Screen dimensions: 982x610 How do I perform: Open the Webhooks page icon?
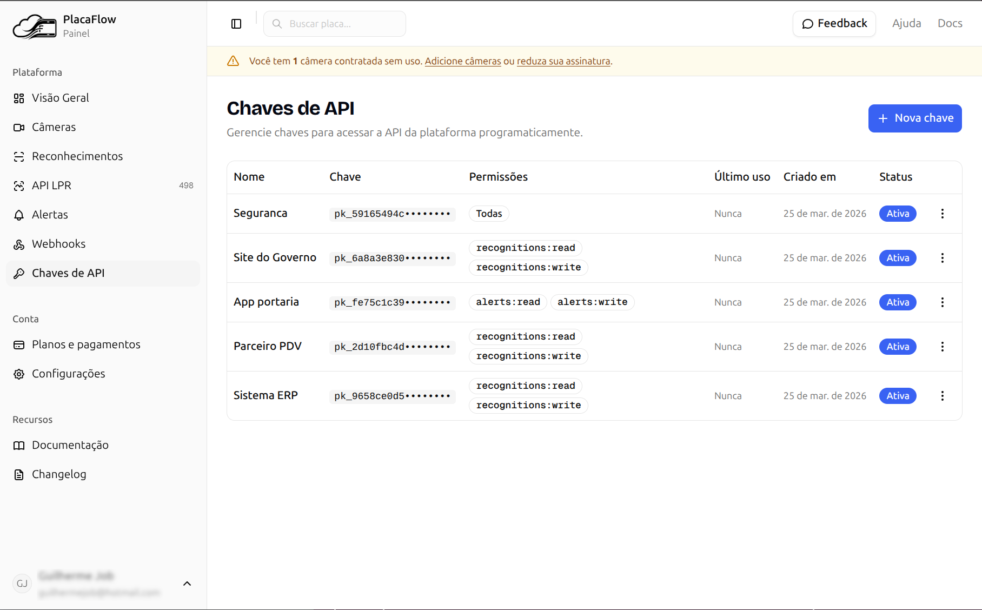click(x=19, y=244)
